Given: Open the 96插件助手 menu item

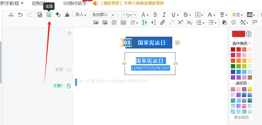Looking at the screenshot, I should [75, 3].
